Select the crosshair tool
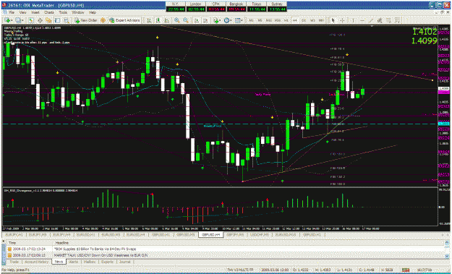 342,20
